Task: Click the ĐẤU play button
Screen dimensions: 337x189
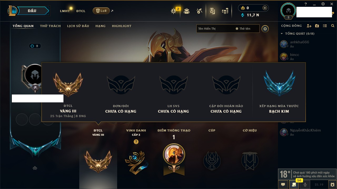Action: 32,11
